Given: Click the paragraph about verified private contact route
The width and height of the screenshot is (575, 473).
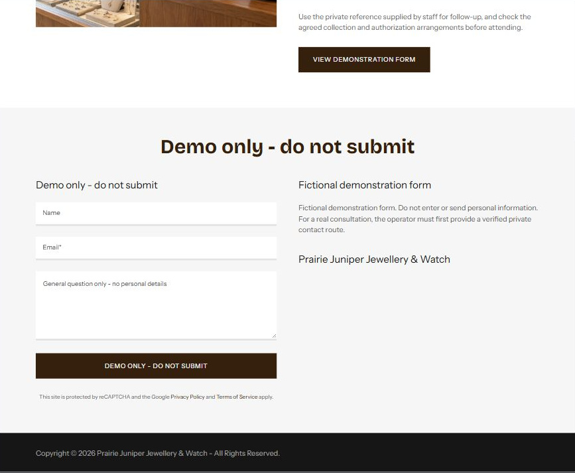Looking at the screenshot, I should point(418,219).
